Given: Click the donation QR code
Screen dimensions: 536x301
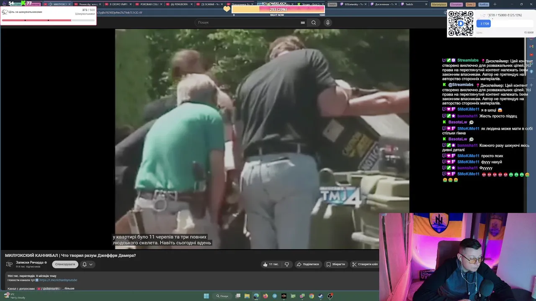Looking at the screenshot, I should [461, 24].
